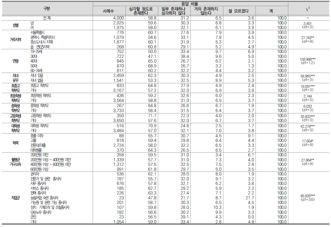Click the '연령' category label

pyautogui.click(x=16, y=61)
